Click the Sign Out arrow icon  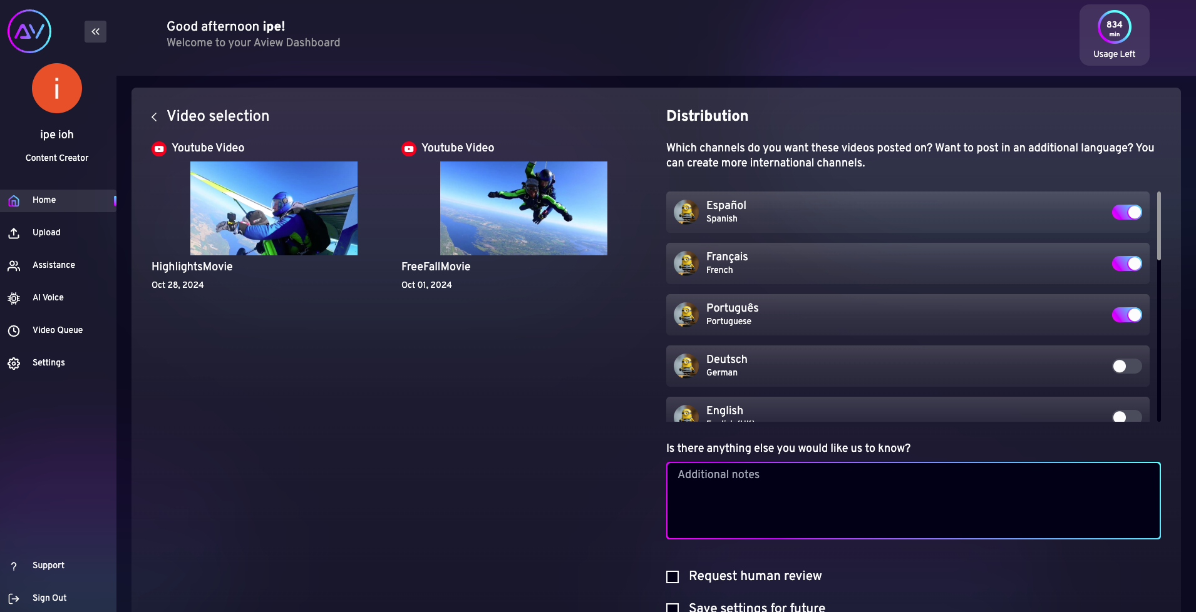coord(14,598)
